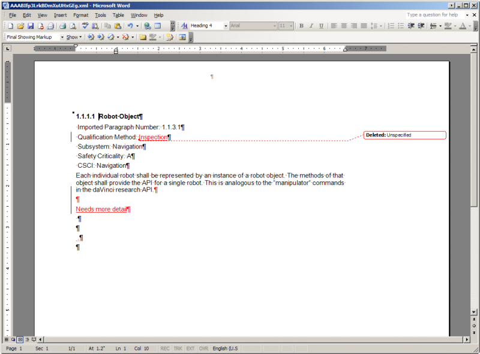Open the File menu
The height and width of the screenshot is (354, 480).
tap(13, 15)
